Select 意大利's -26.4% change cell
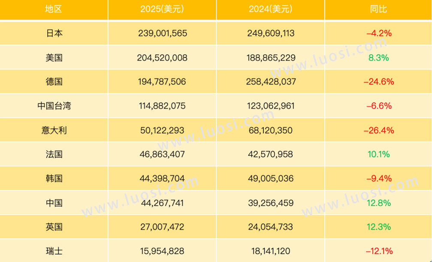Screen dimensions: 432x262 tap(378, 130)
